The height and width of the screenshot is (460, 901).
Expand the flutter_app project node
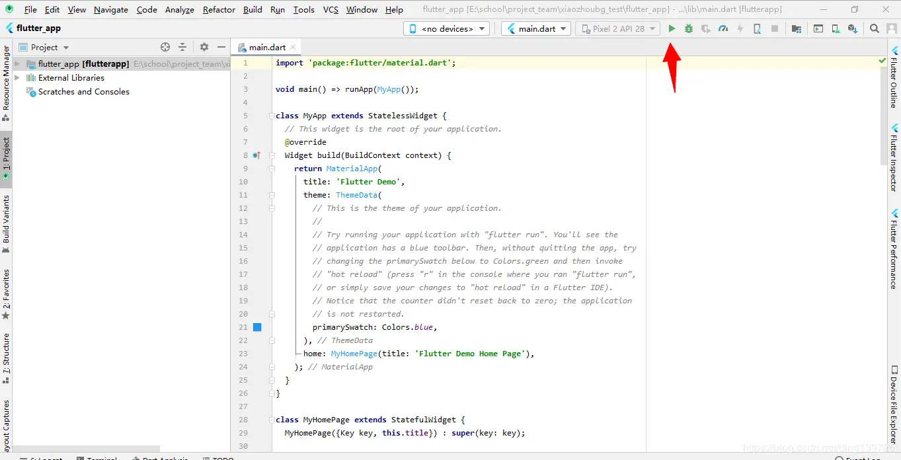coord(17,64)
